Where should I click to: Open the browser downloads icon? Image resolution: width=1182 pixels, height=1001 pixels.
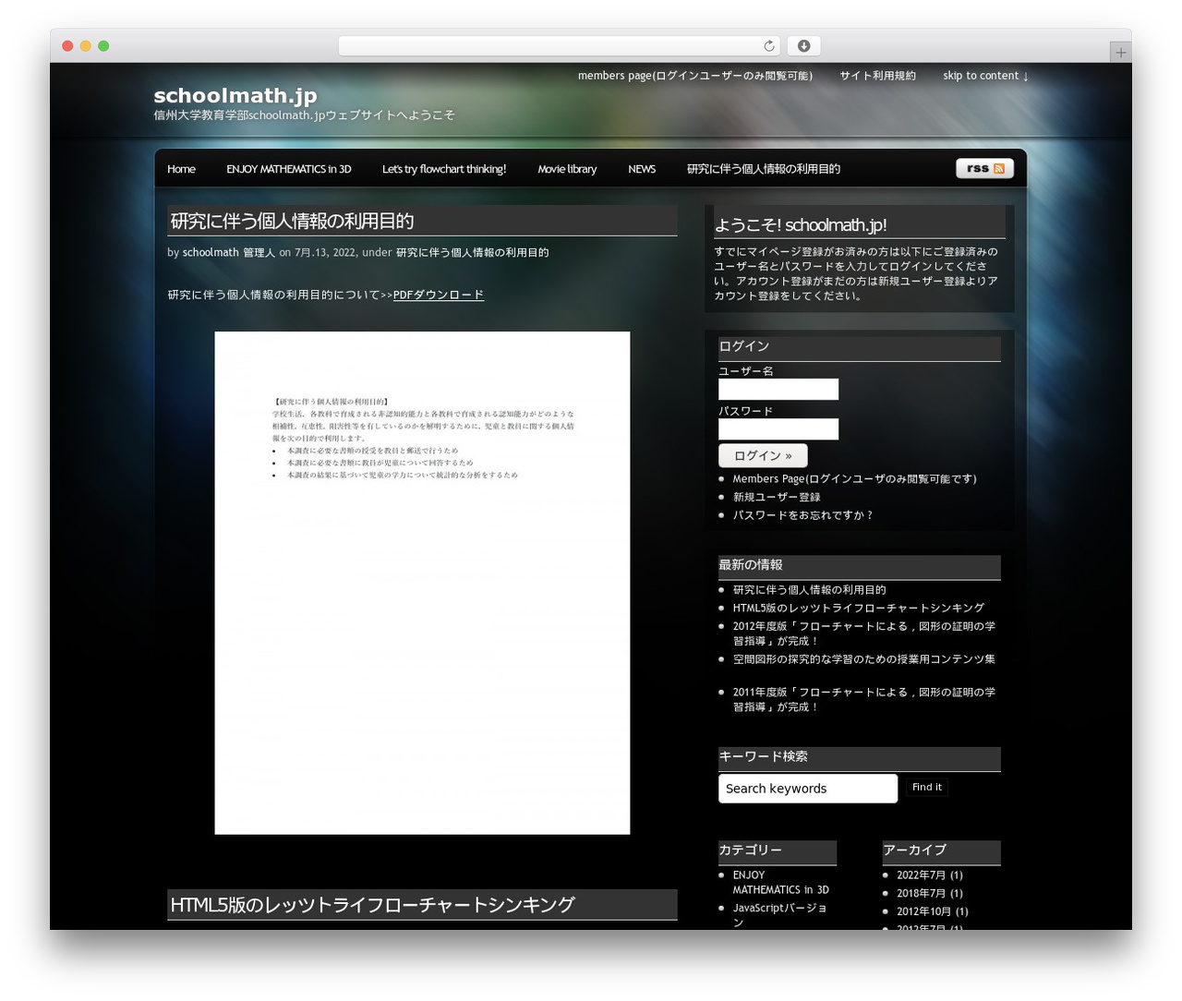click(803, 46)
